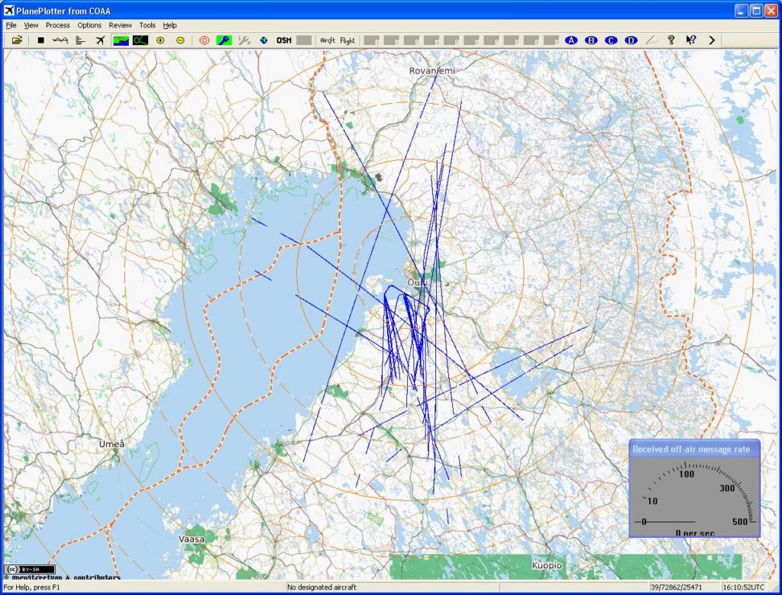Open the green wrench options icon
This screenshot has width=782, height=595.
[x=224, y=40]
